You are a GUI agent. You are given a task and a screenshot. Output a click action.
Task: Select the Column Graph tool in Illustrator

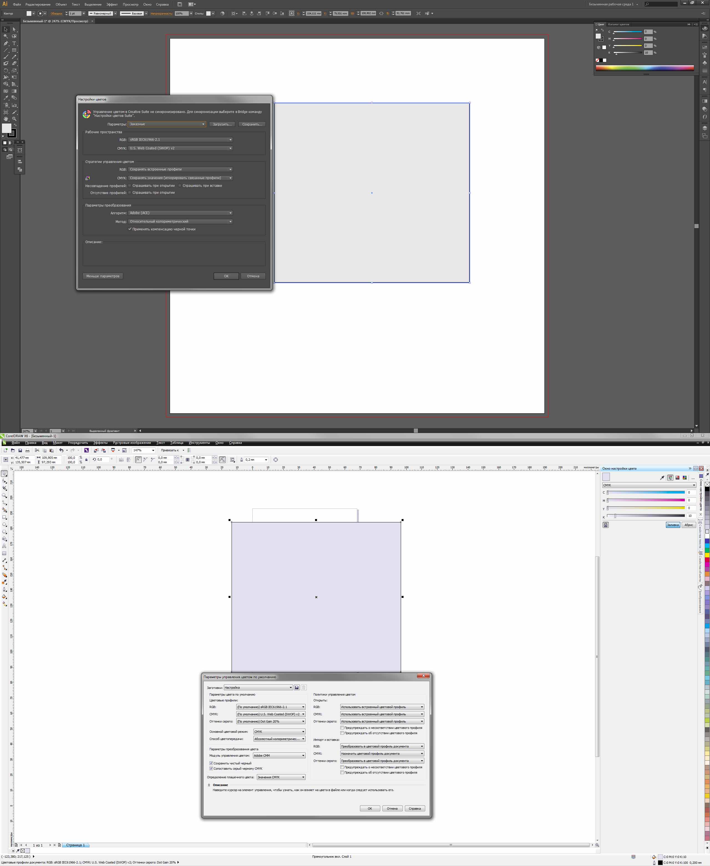pos(14,105)
